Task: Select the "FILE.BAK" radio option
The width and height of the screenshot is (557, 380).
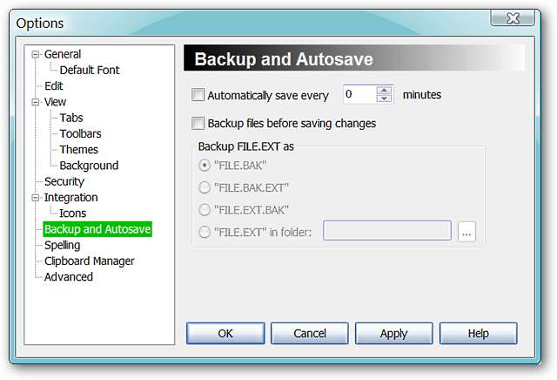Action: click(205, 166)
